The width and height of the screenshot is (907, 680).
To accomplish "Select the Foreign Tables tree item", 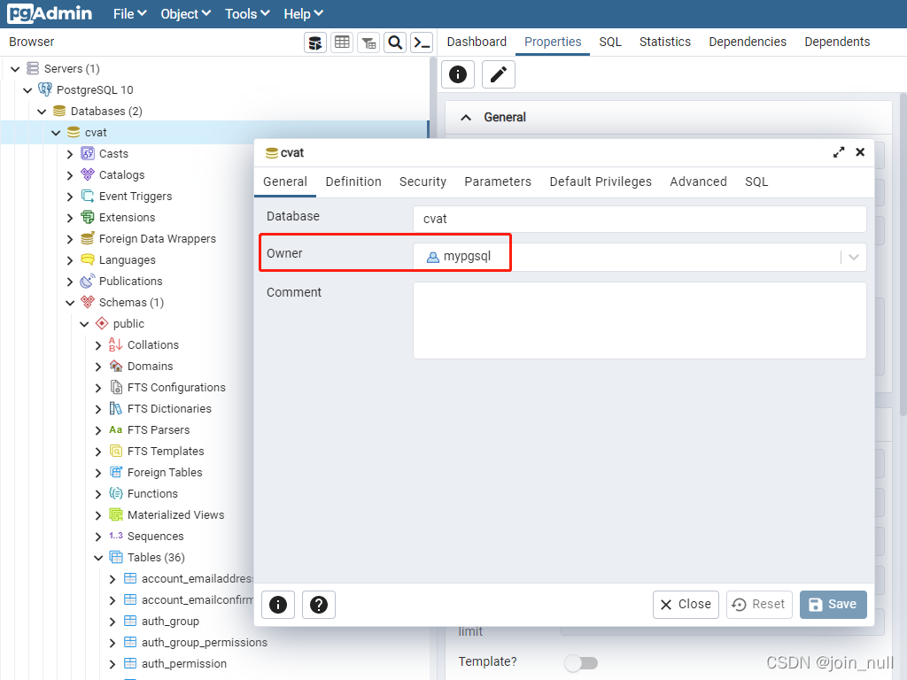I will tap(165, 473).
